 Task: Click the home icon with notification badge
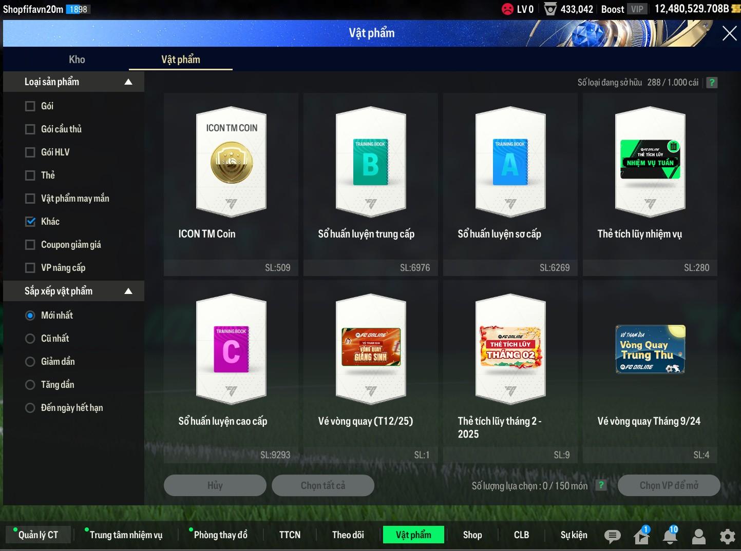coord(641,536)
